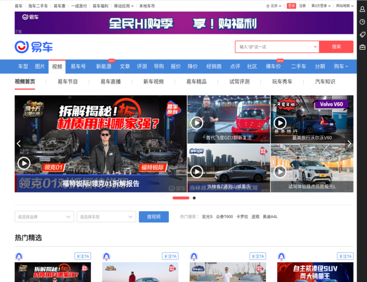
Task: Go to previous carousel slide arrow
Action: pyautogui.click(x=19, y=143)
